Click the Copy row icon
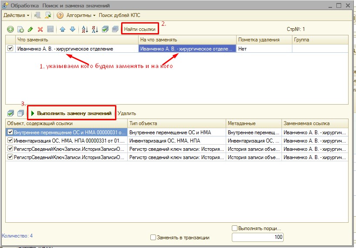356x248 pixels. tap(20, 30)
